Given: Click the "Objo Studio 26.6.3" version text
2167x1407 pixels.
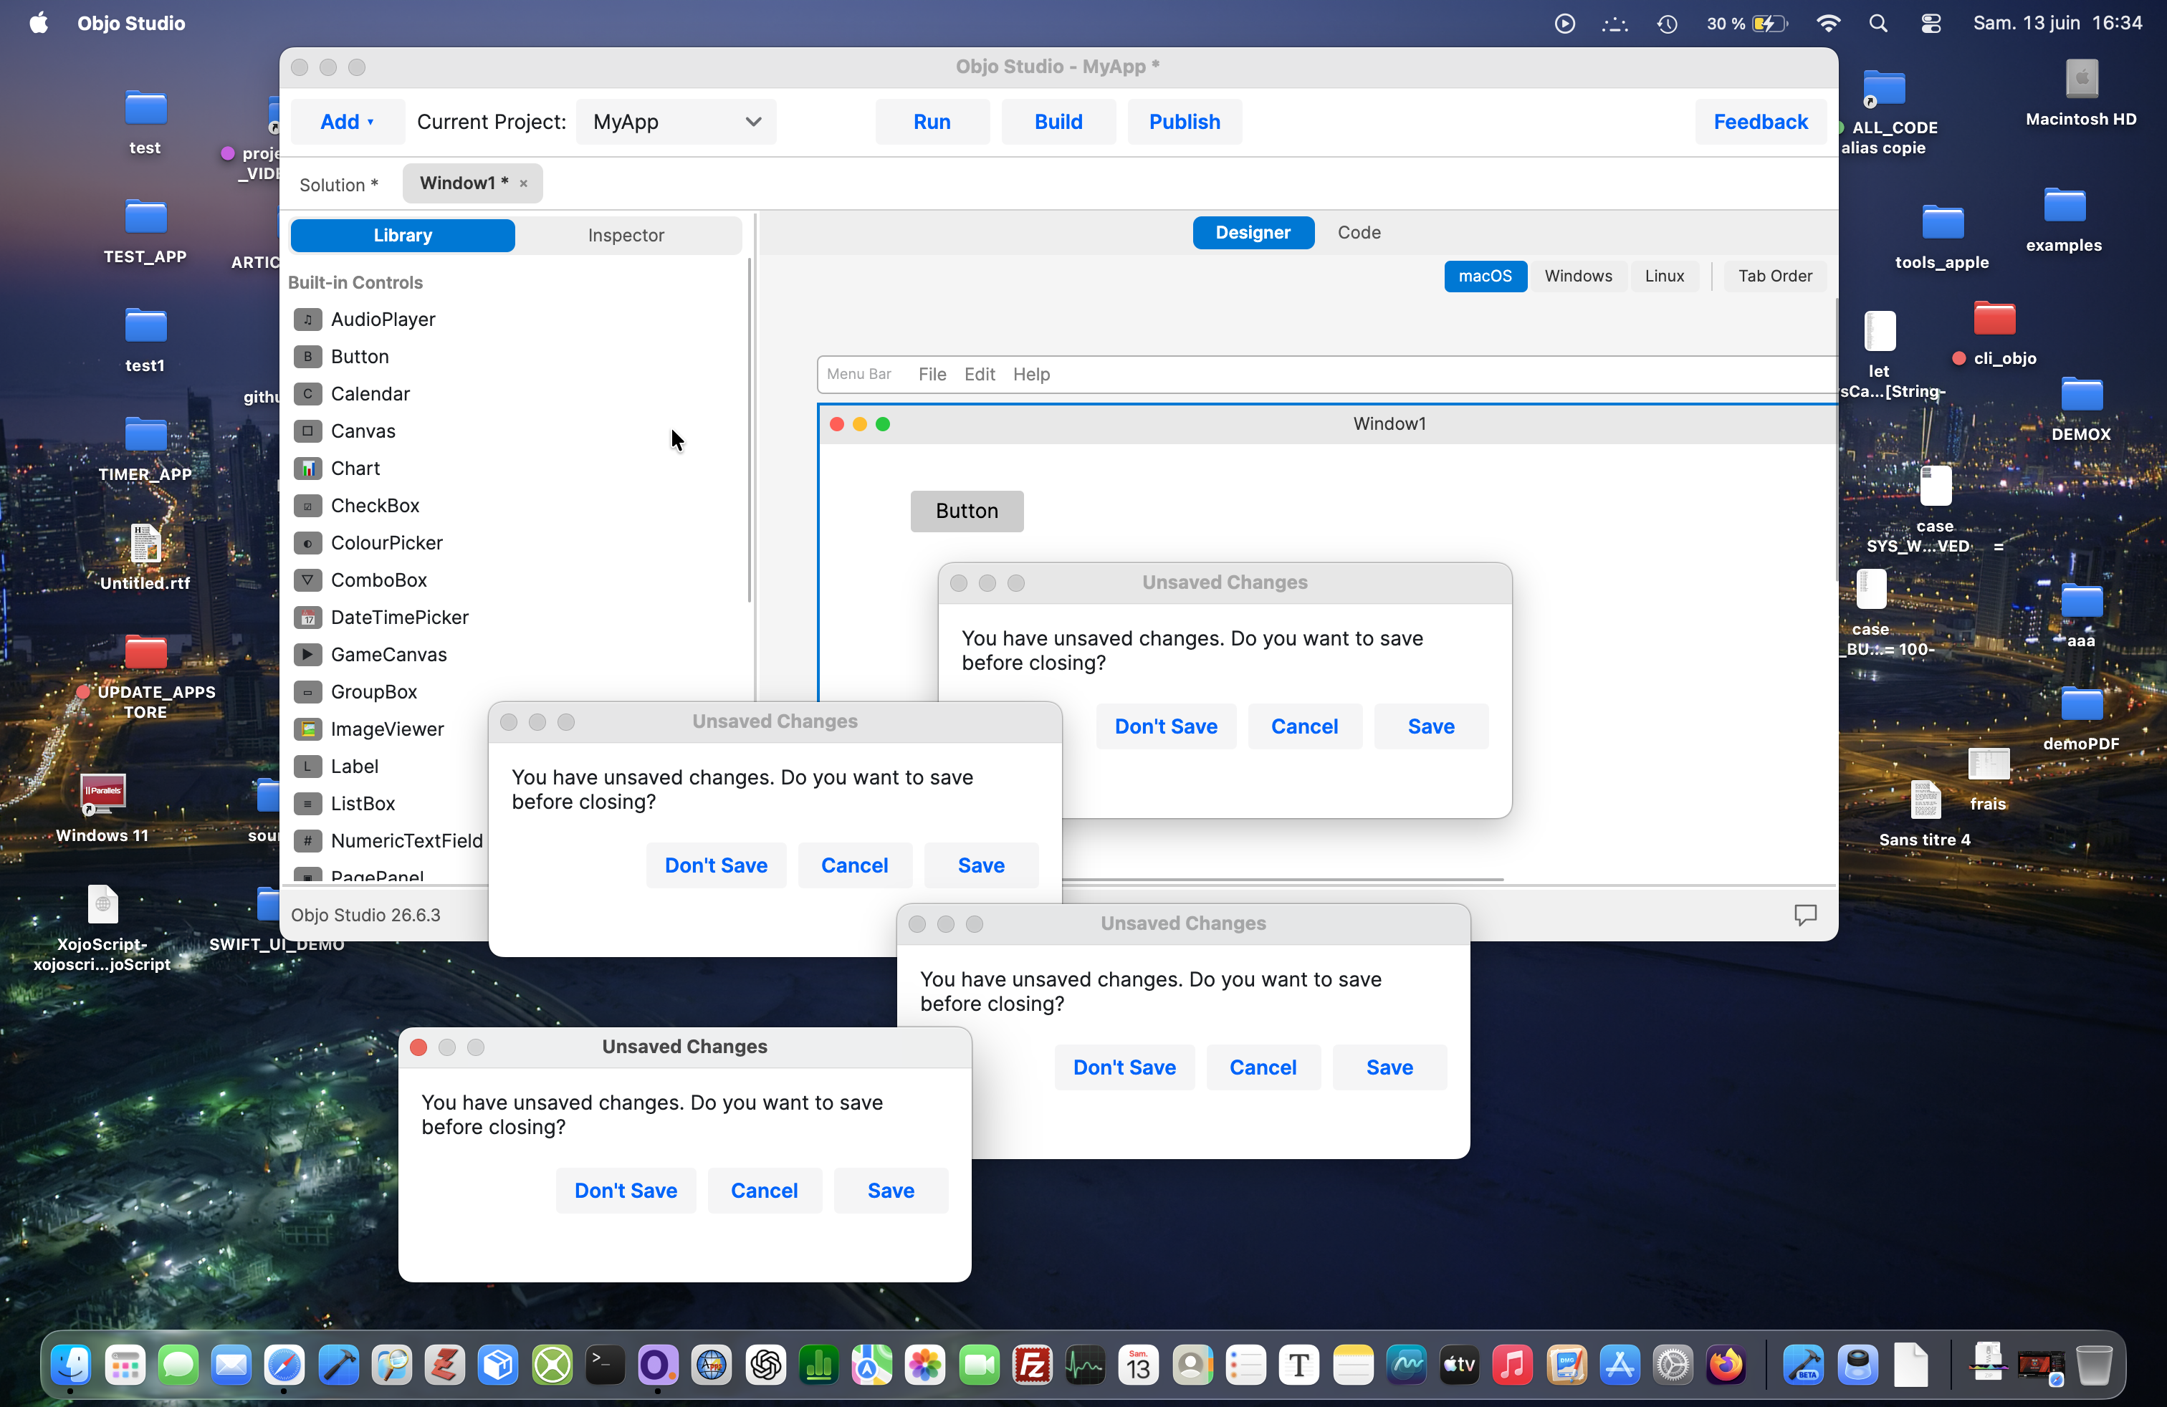Looking at the screenshot, I should 365,916.
